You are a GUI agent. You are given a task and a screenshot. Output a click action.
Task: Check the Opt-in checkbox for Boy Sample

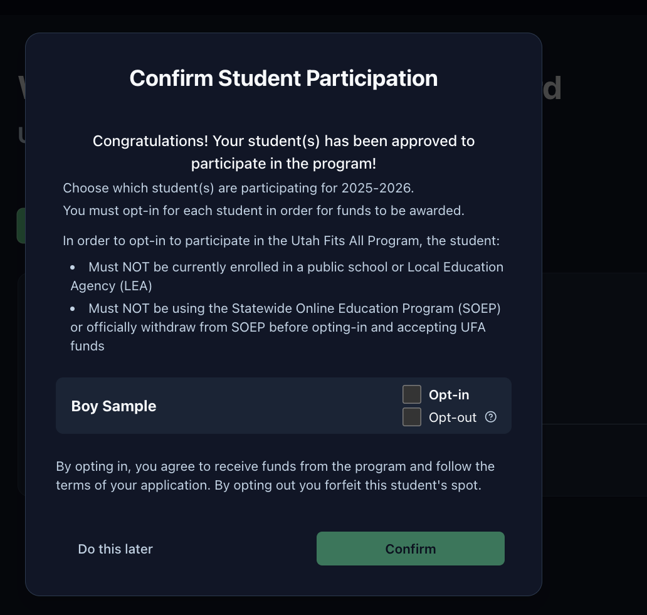point(411,394)
